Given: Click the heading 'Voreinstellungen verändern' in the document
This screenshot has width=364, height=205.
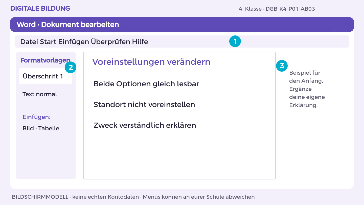Looking at the screenshot, I should coord(151,62).
